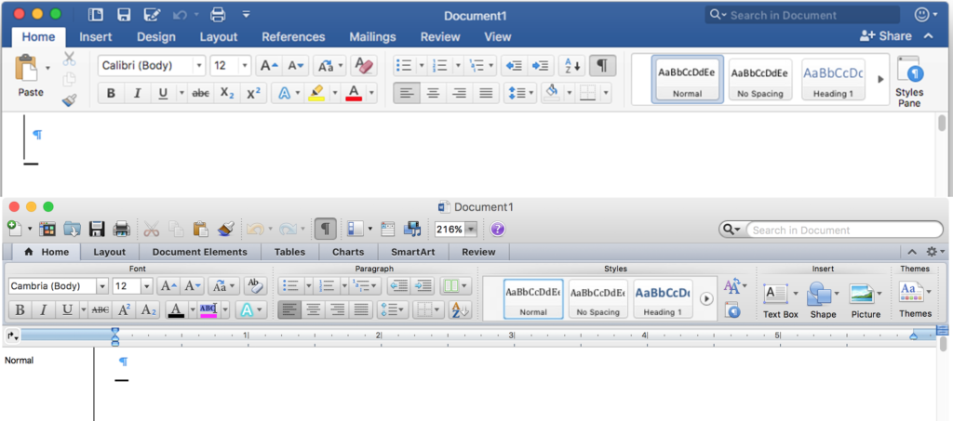The width and height of the screenshot is (953, 421).
Task: Click the purple Help question mark icon
Action: tap(497, 229)
